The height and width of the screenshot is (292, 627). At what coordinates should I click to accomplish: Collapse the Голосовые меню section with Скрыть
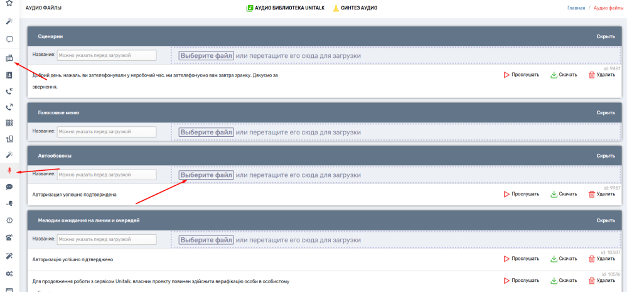pos(605,112)
